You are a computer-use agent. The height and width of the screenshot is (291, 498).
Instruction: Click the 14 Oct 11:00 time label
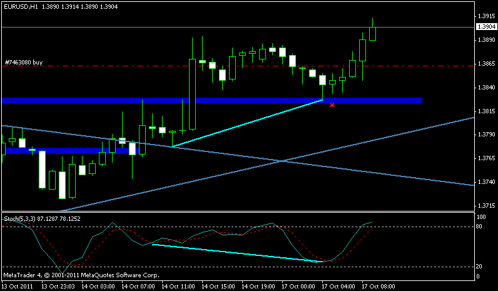click(x=178, y=286)
